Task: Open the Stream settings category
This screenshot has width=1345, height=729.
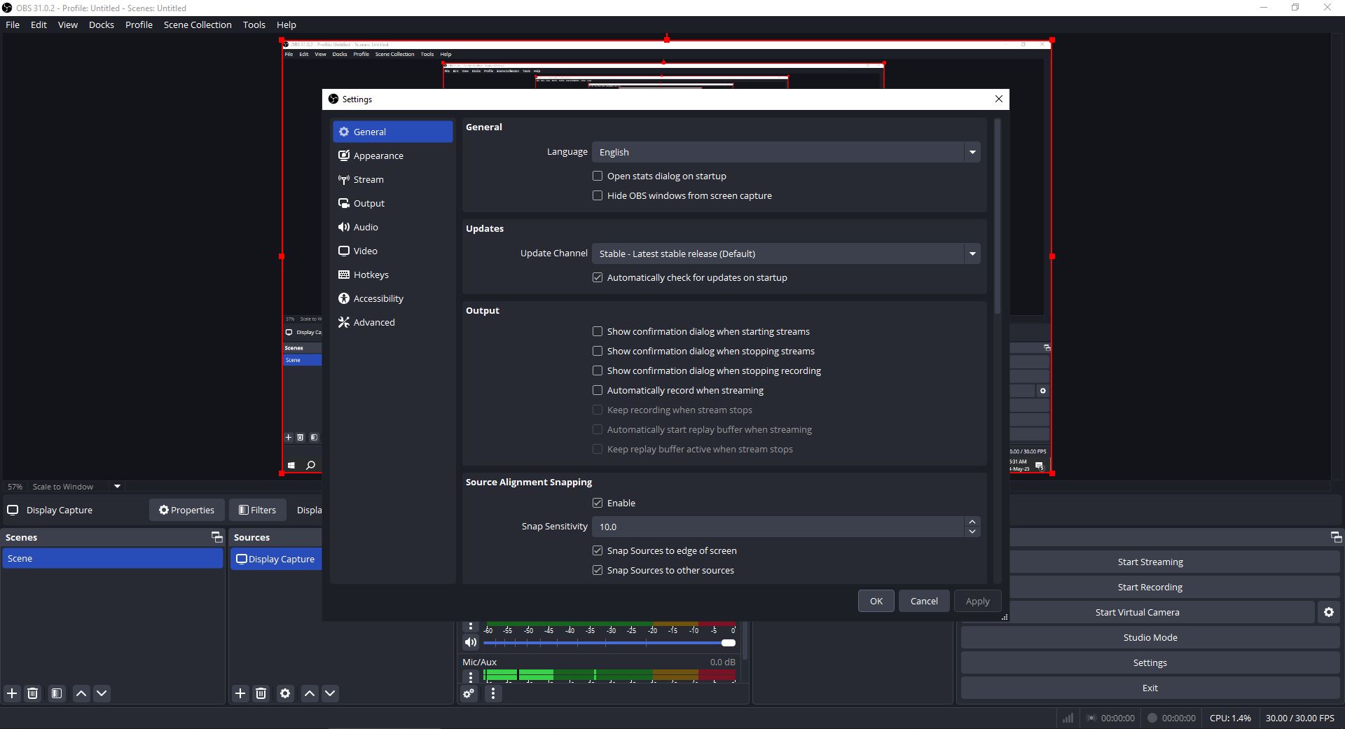Action: (x=392, y=179)
